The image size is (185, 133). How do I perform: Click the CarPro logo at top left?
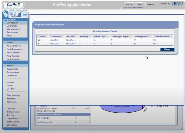pyautogui.click(x=13, y=5)
